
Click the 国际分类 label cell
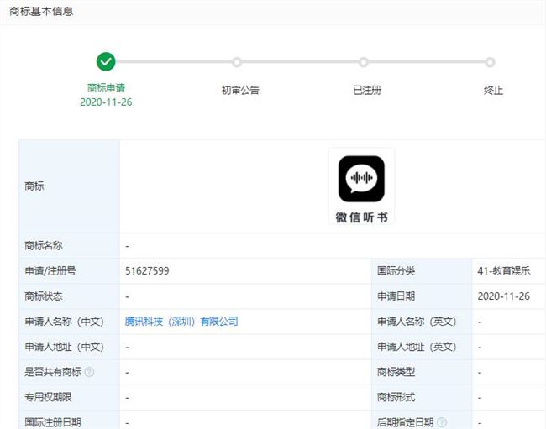(x=422, y=270)
